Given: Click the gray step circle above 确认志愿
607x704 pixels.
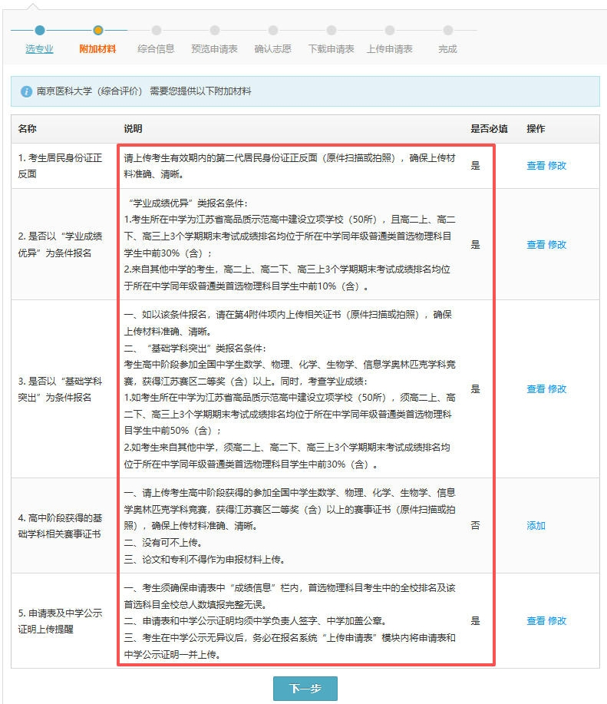Looking at the screenshot, I should click(273, 31).
